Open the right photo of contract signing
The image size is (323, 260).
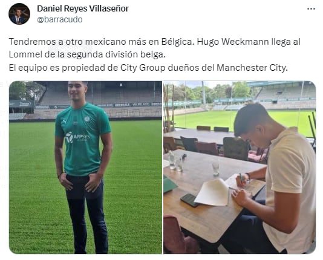[240, 167]
